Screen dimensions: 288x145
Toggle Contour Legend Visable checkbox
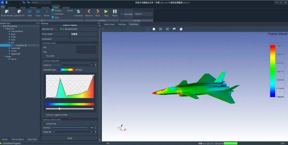(44, 115)
